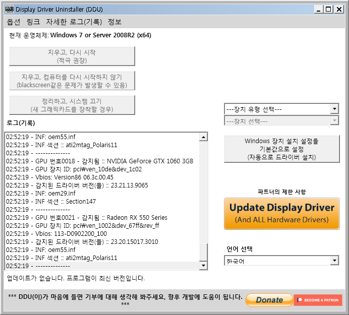The height and width of the screenshot is (315, 349).
Task: Click the 지우고, 다시 시작 button
Action: [x=72, y=56]
